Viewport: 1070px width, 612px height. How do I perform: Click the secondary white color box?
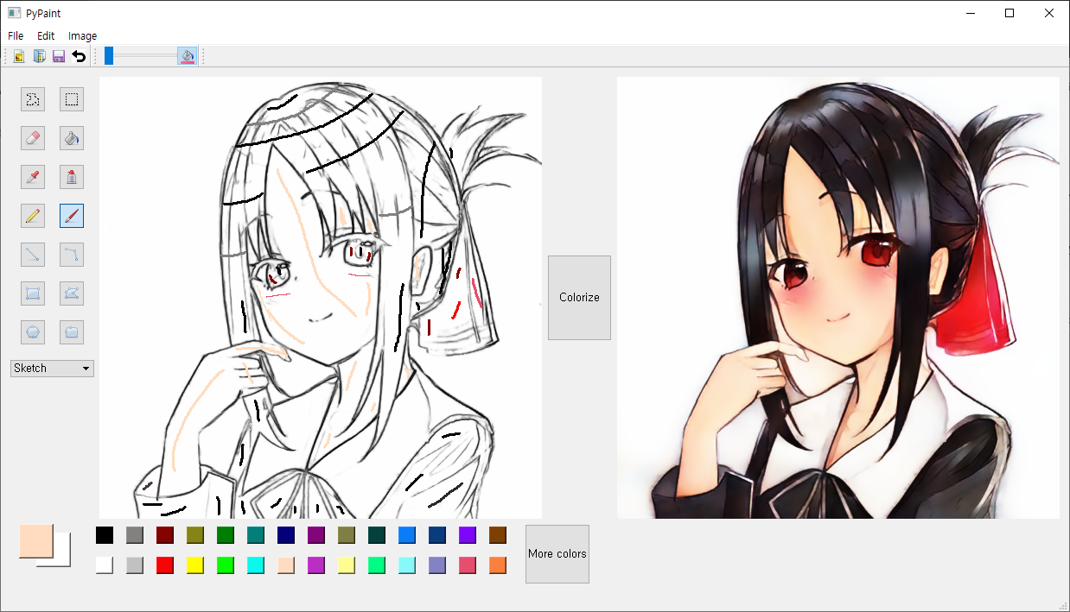pyautogui.click(x=62, y=560)
